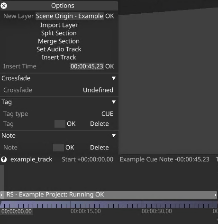The image size is (218, 224).
Task: Click the Example Cue Note marker
Action: pos(164,159)
